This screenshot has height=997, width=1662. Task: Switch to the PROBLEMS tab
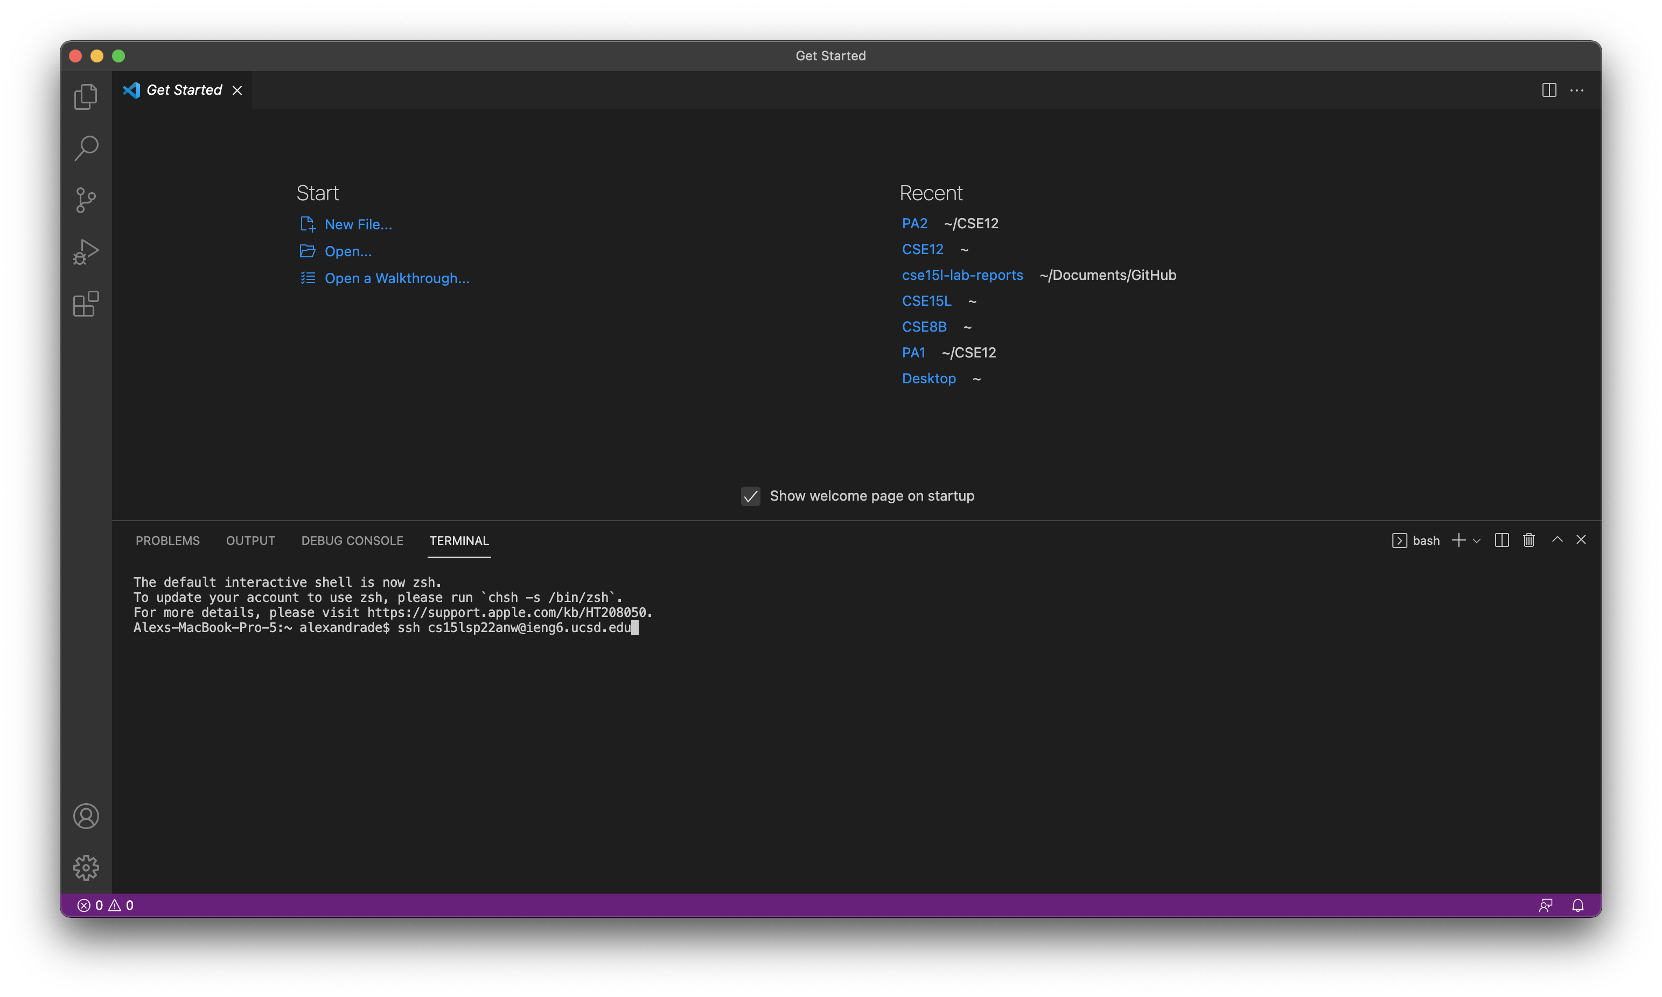pyautogui.click(x=167, y=540)
